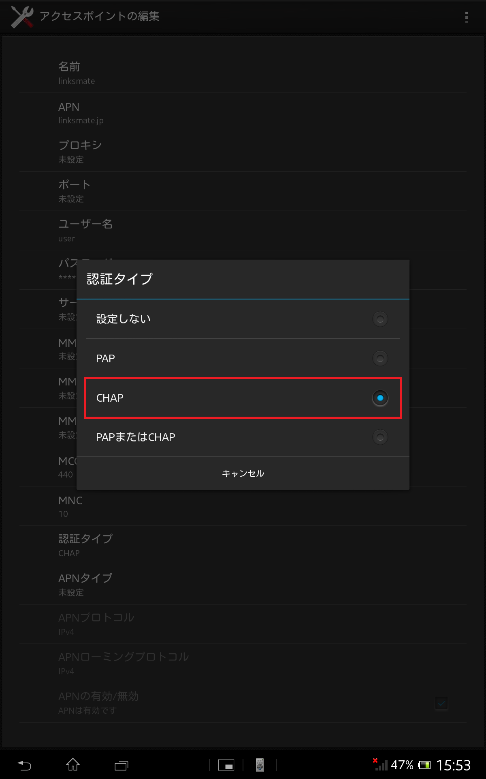Choose the PAPまたはCHAP option label

136,437
